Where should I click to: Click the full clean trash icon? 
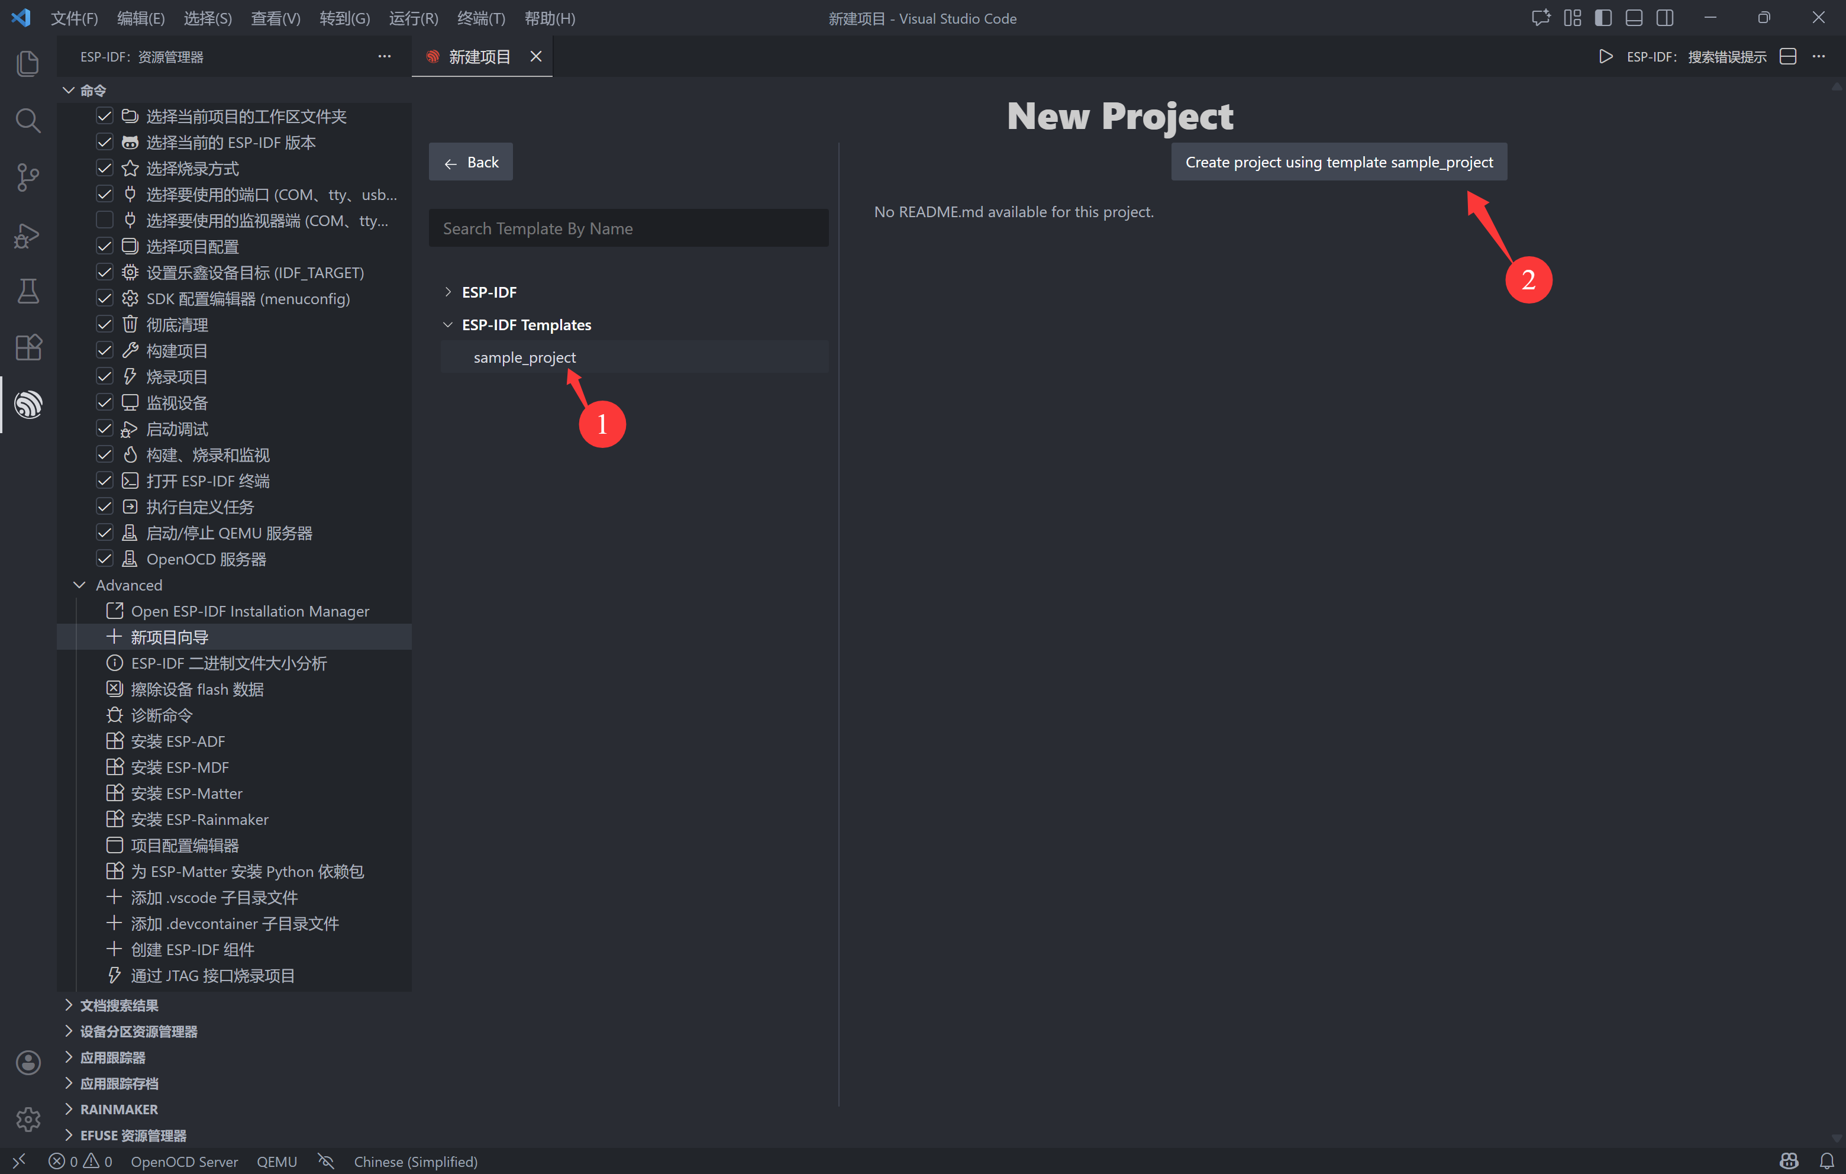point(130,324)
